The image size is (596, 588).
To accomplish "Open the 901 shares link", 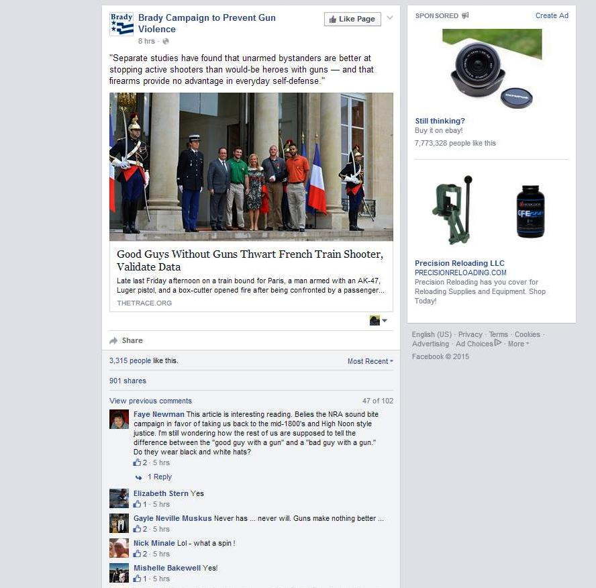I will click(x=128, y=381).
